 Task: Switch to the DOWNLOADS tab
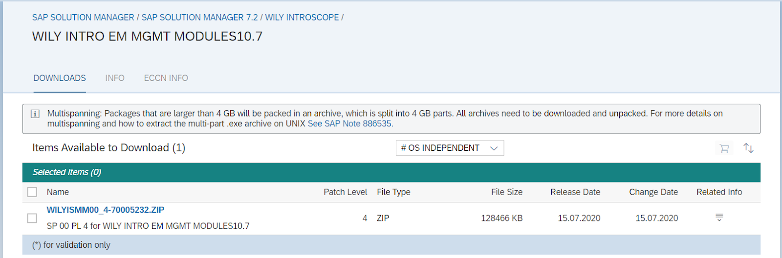click(60, 78)
